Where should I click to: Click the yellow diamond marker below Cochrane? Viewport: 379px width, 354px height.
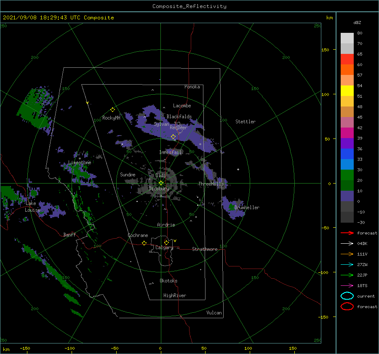(144, 243)
